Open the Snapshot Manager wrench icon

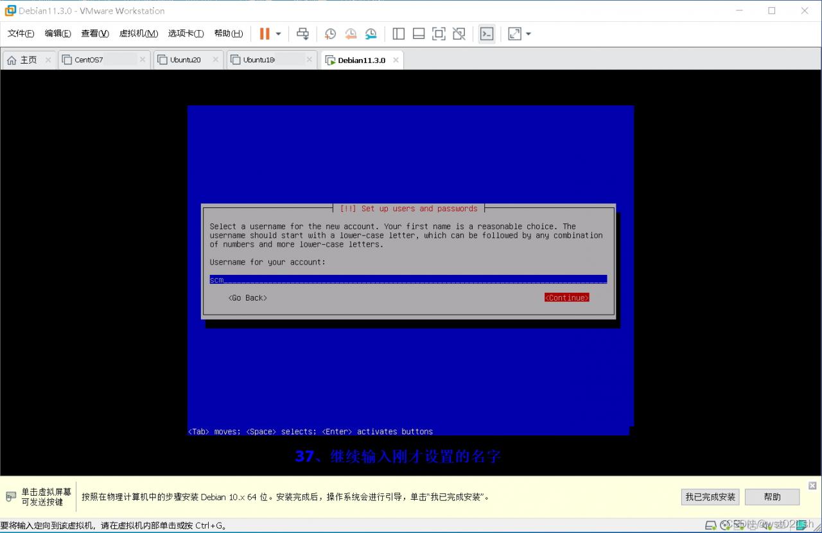[371, 33]
